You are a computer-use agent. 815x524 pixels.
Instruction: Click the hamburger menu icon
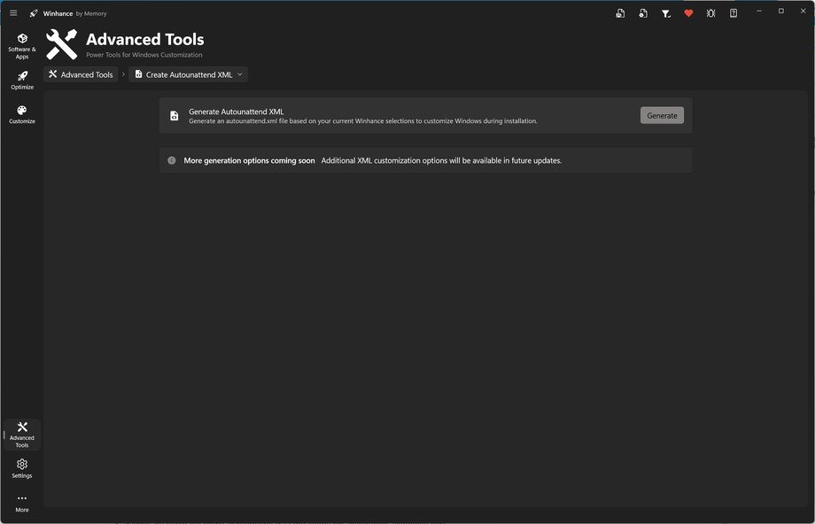pyautogui.click(x=13, y=13)
